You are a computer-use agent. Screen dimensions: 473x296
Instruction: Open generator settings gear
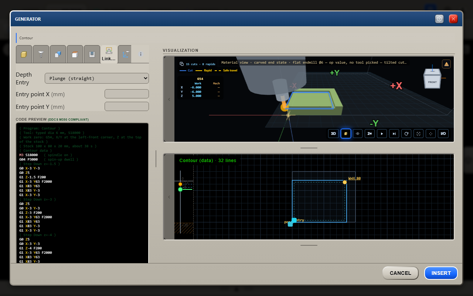coord(439,19)
